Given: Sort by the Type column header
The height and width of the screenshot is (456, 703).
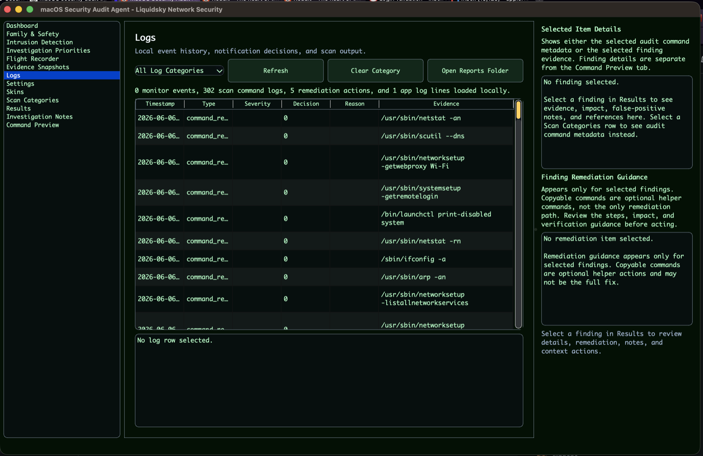Looking at the screenshot, I should click(x=209, y=104).
